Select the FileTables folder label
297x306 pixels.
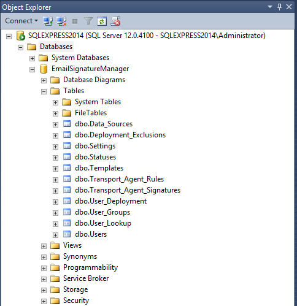click(91, 113)
